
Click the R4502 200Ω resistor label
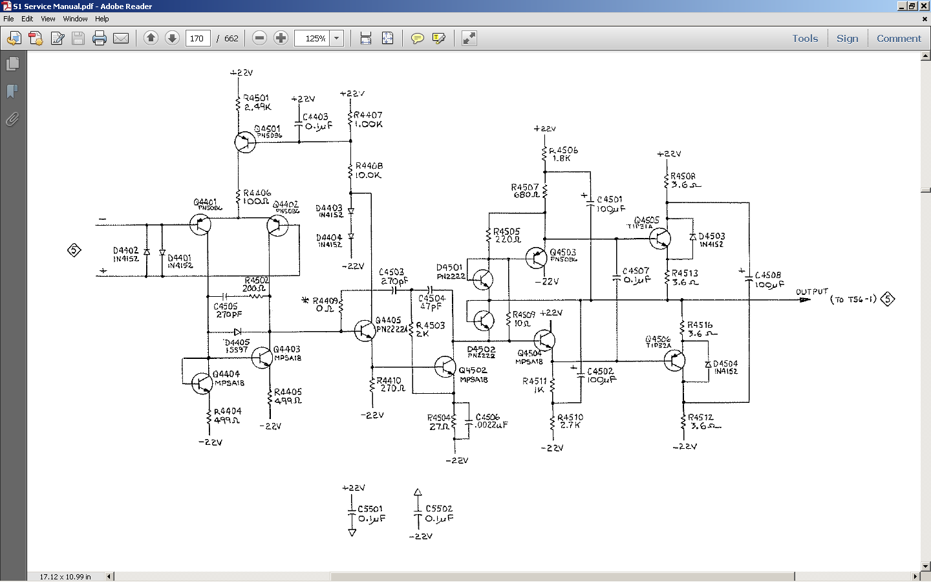coord(255,285)
